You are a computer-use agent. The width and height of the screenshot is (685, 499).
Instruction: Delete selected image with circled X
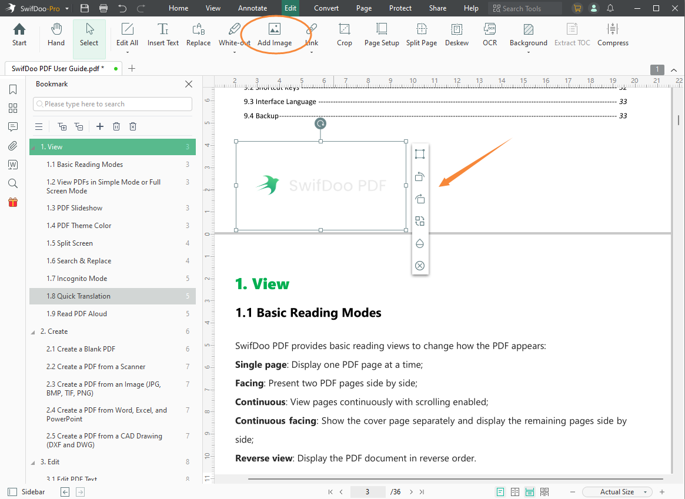[x=420, y=266]
